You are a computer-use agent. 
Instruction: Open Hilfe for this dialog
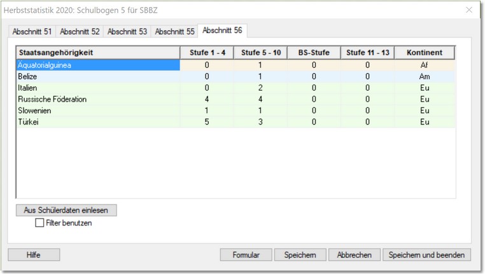coord(33,255)
